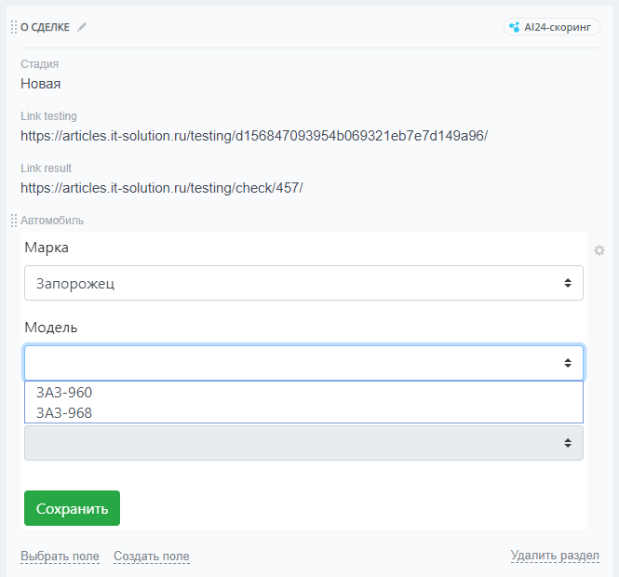Click the Новая stage value
The height and width of the screenshot is (577, 619).
click(41, 84)
